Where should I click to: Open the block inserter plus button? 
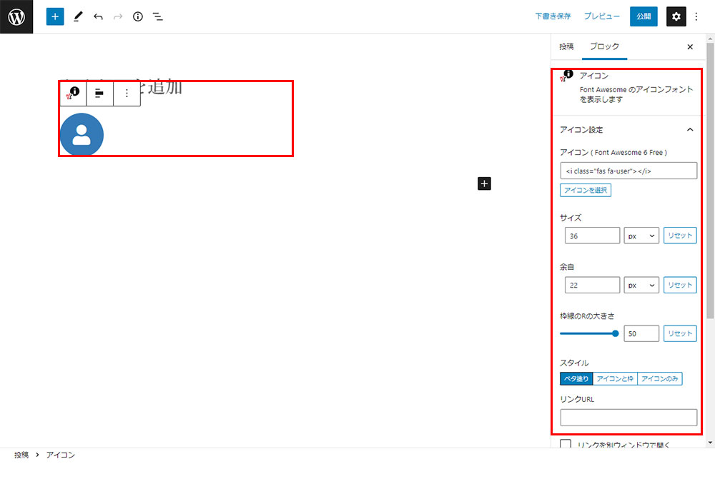click(x=55, y=16)
